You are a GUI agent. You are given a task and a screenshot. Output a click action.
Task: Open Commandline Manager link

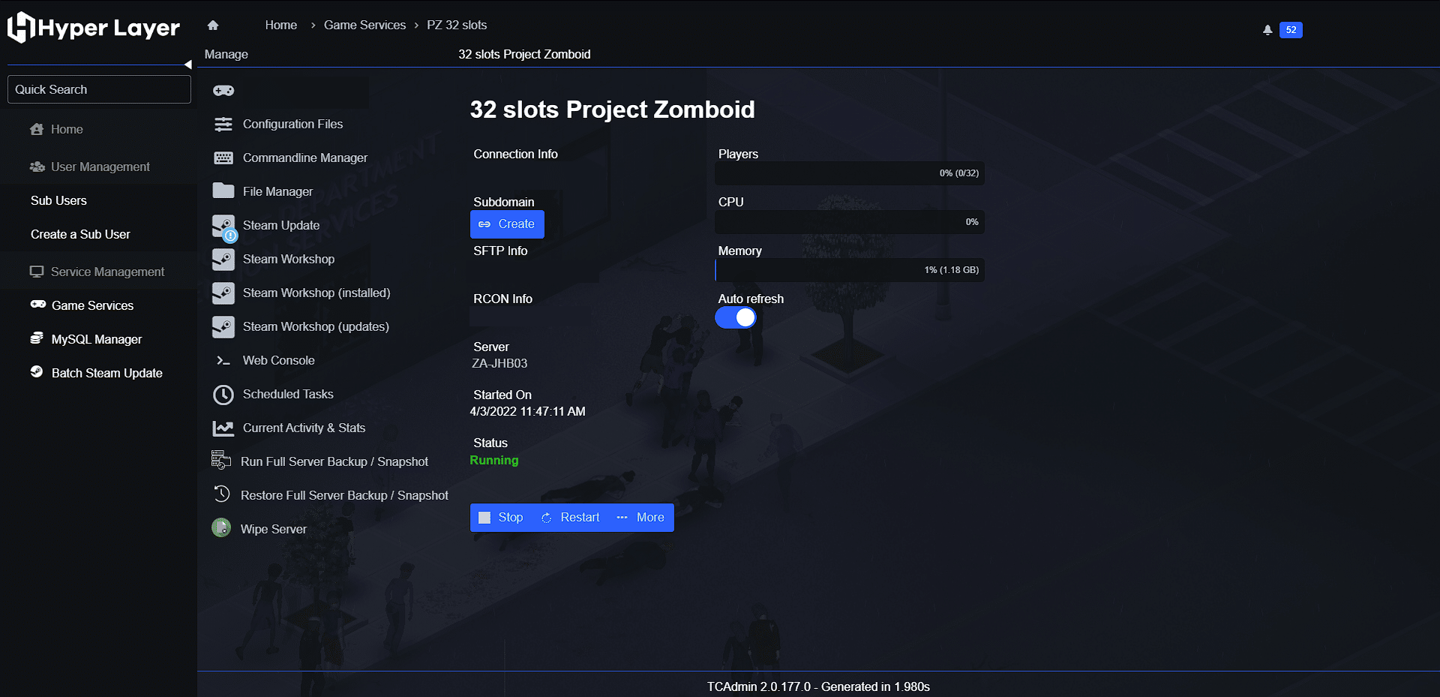click(305, 158)
